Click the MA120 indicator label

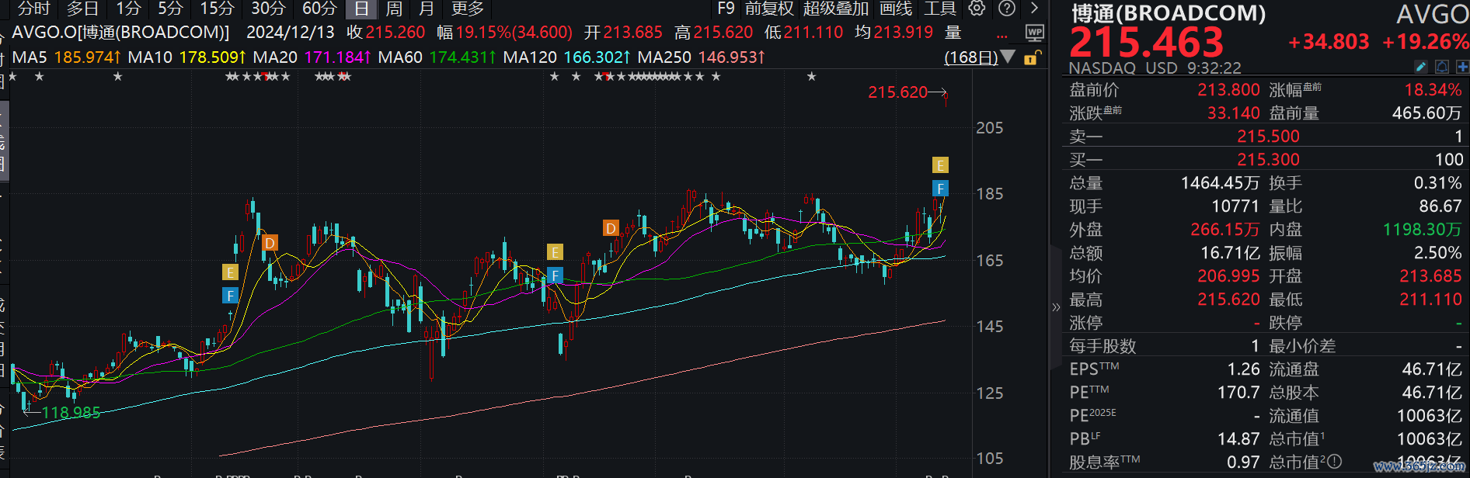pyautogui.click(x=530, y=57)
